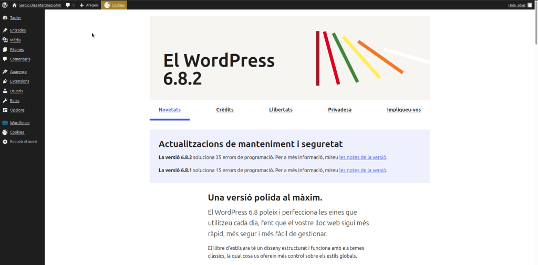Switch to the Crèdits tab
This screenshot has height=265, width=538.
(225, 110)
